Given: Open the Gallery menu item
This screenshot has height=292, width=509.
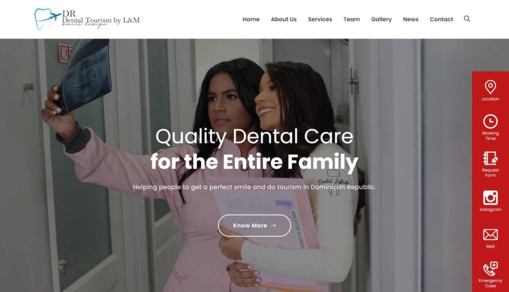Looking at the screenshot, I should (381, 19).
